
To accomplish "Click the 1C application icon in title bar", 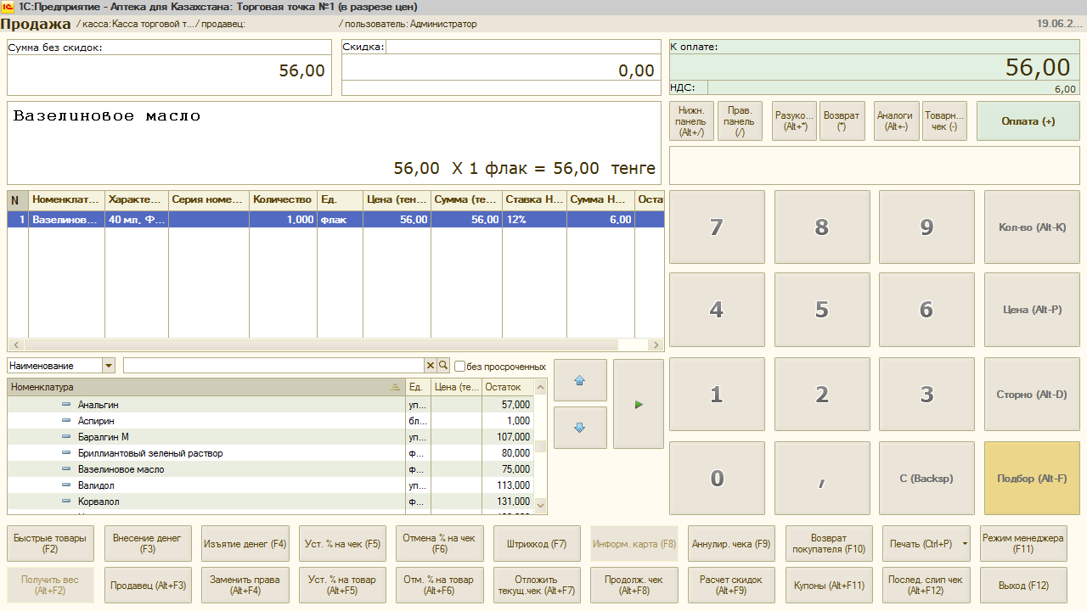I will click(x=8, y=7).
